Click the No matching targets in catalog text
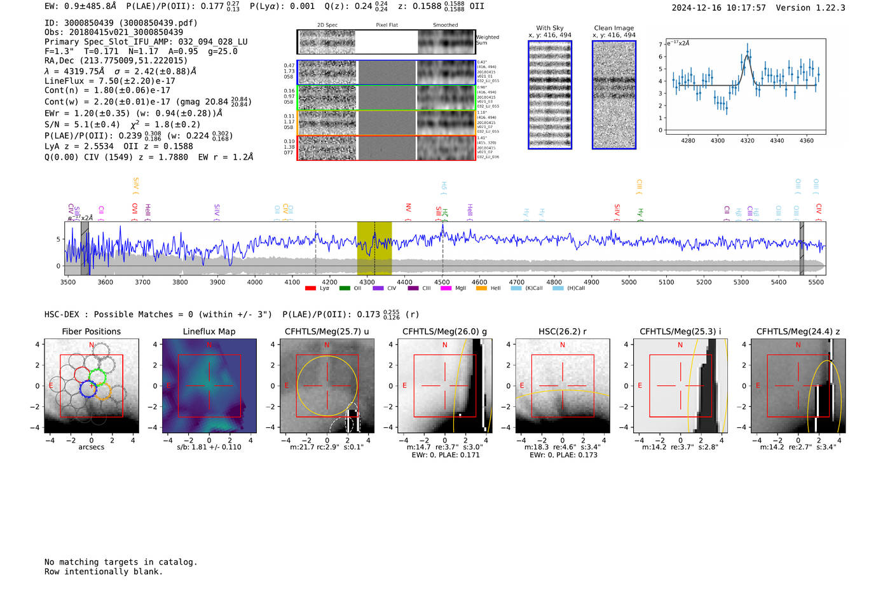This screenshot has width=890, height=606. click(x=121, y=562)
